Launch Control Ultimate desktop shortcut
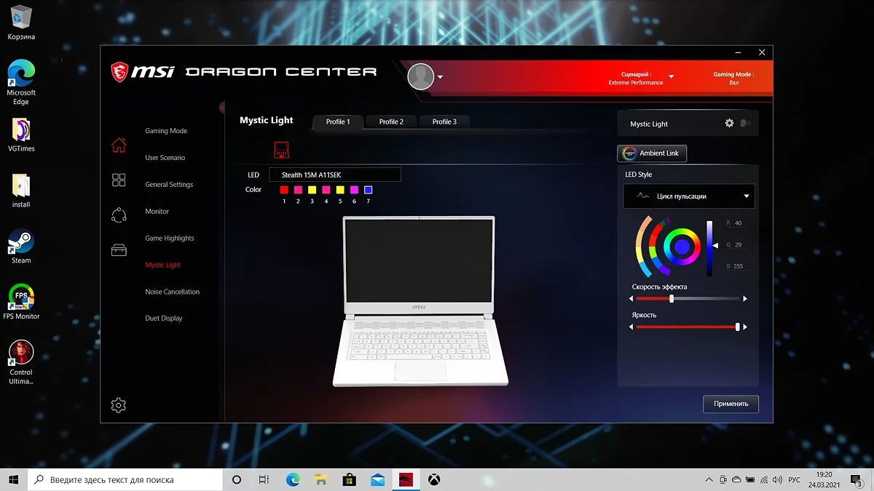The width and height of the screenshot is (874, 491). point(21,362)
